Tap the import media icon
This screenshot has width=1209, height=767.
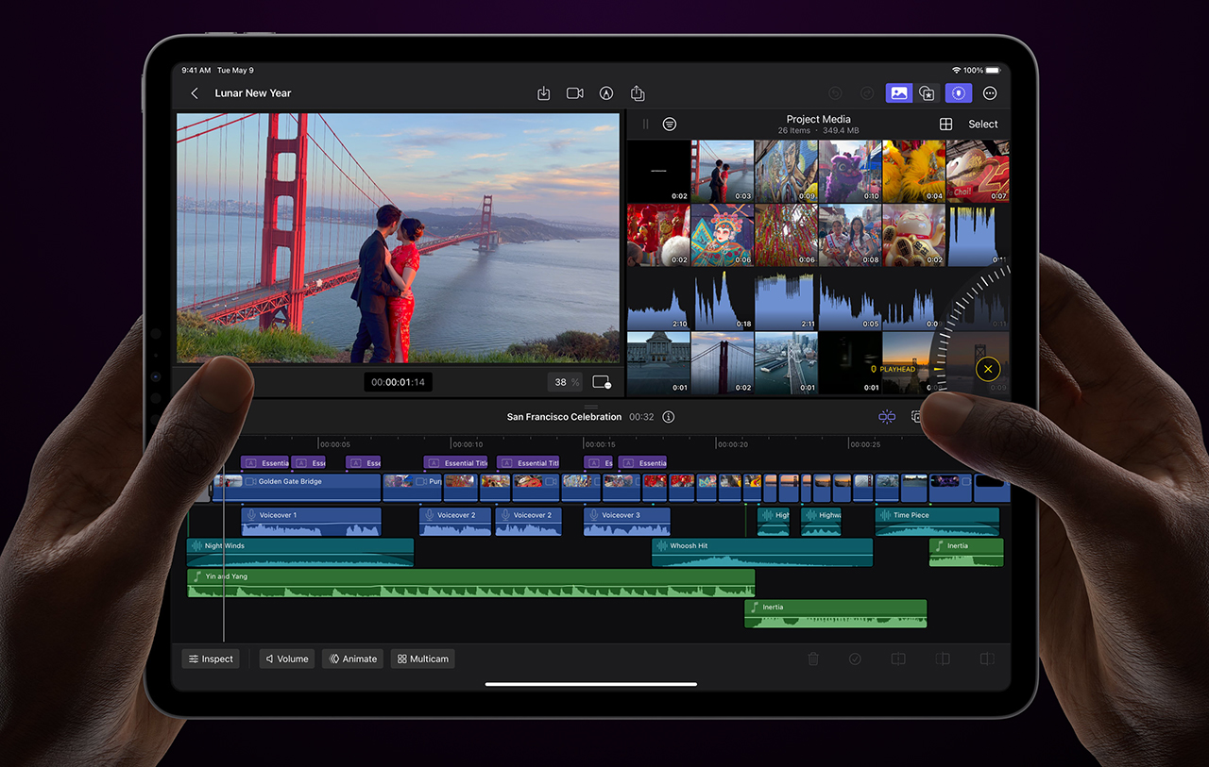point(543,93)
